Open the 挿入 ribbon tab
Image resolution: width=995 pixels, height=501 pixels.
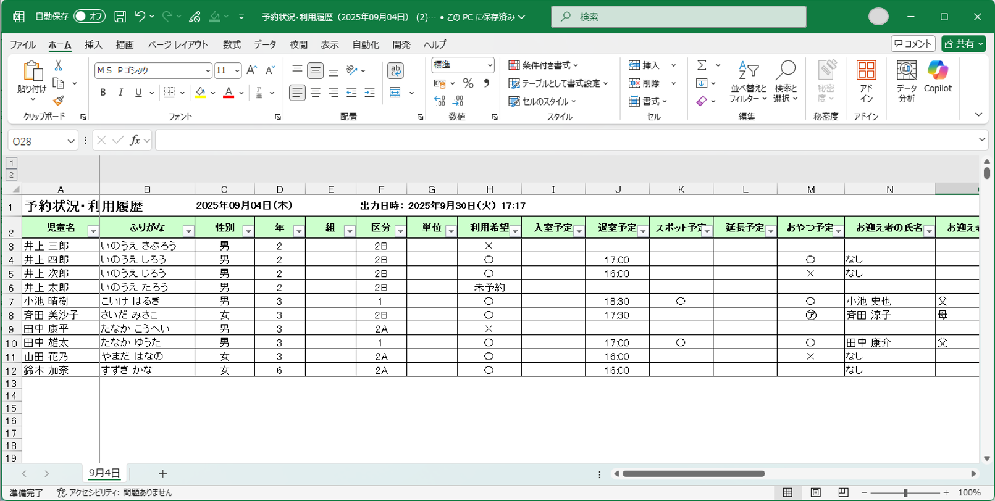pyautogui.click(x=93, y=44)
